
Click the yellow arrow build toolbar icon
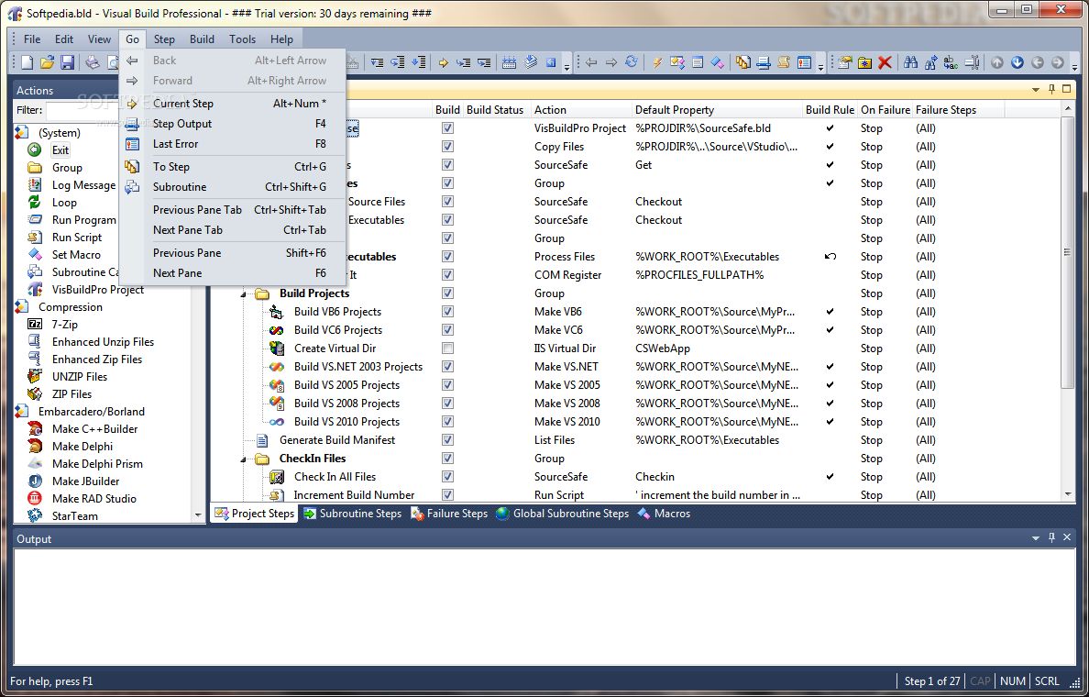[443, 62]
